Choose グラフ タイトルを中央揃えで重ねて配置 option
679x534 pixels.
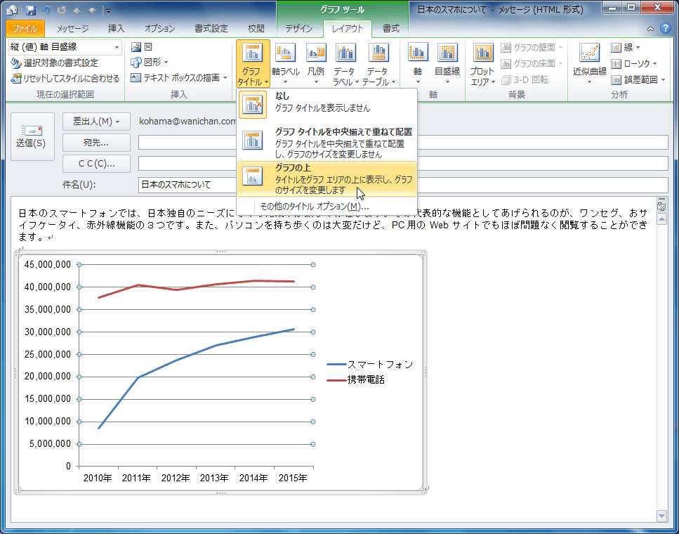(x=327, y=142)
